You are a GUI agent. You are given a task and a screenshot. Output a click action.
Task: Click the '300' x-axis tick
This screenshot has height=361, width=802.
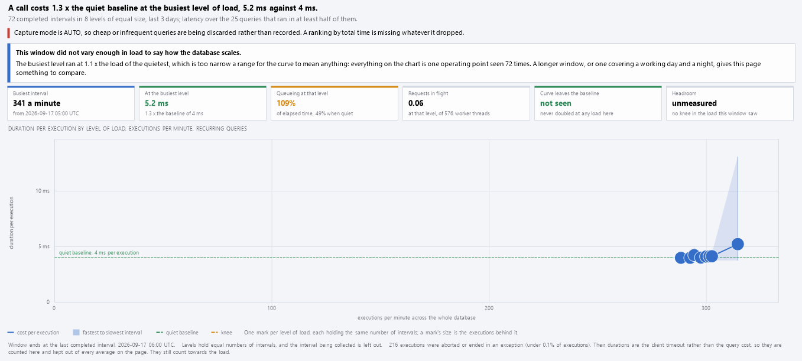[x=706, y=308]
